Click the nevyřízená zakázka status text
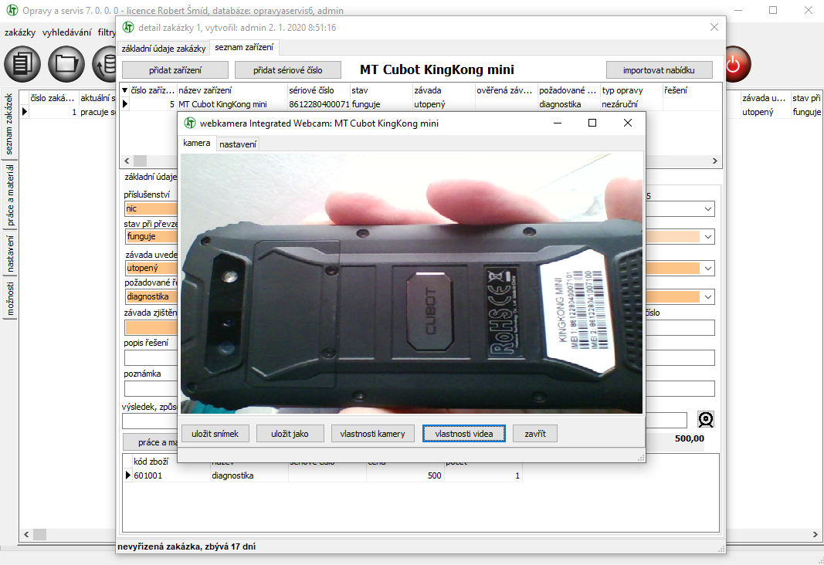824x565 pixels. (x=187, y=546)
